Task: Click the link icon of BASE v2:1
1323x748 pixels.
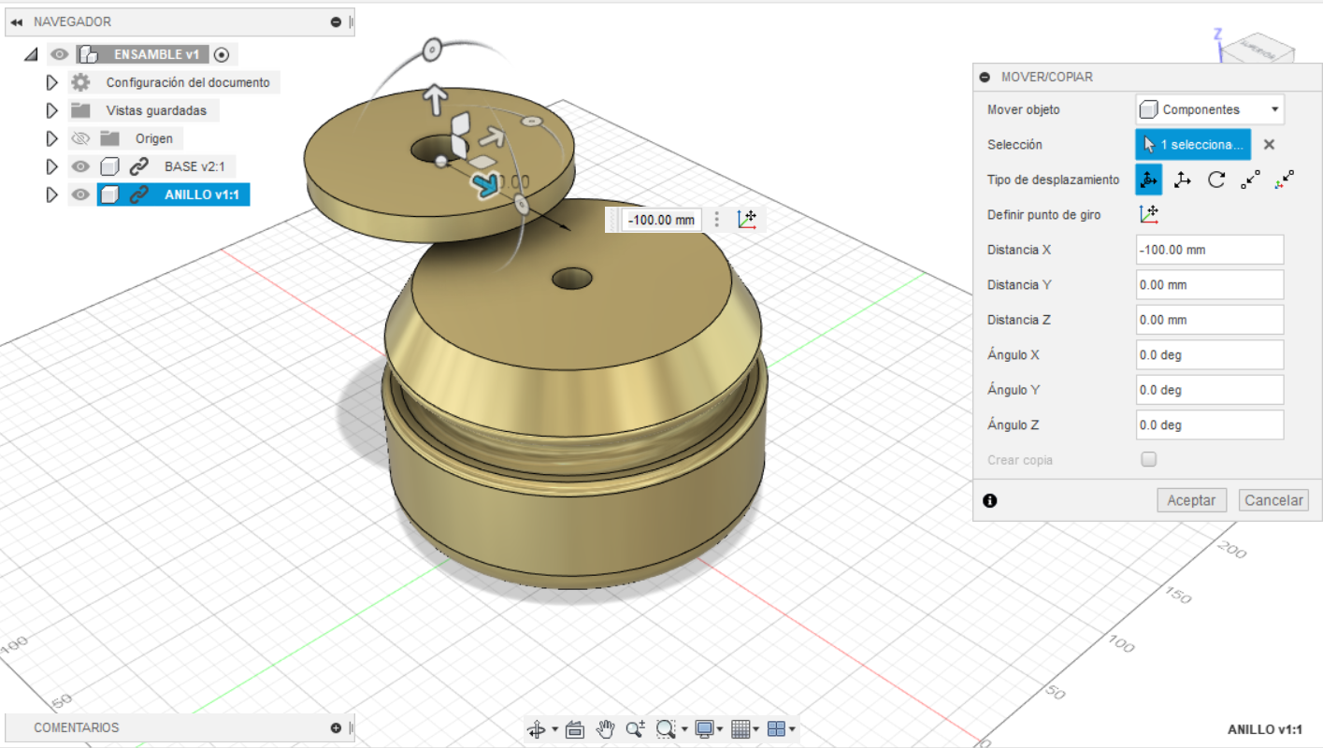Action: click(139, 166)
